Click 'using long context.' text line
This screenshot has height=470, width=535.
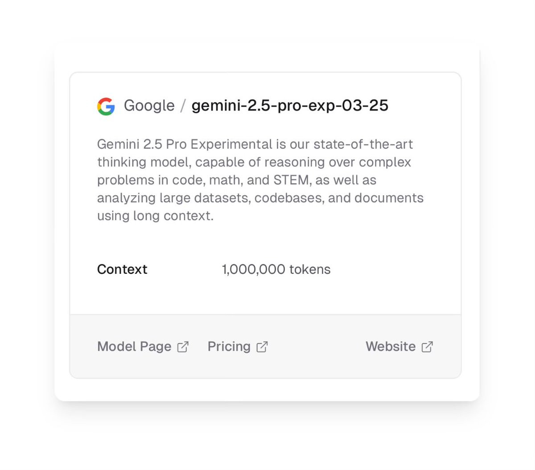[x=155, y=216]
